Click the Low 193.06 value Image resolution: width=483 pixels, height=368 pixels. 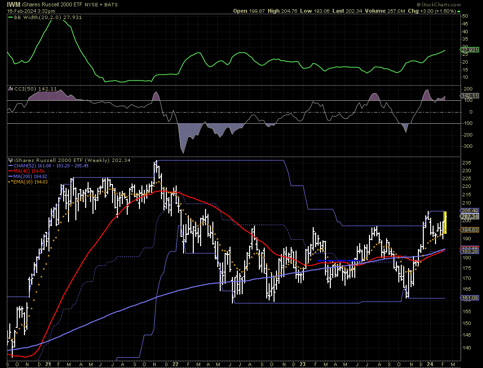pos(315,11)
